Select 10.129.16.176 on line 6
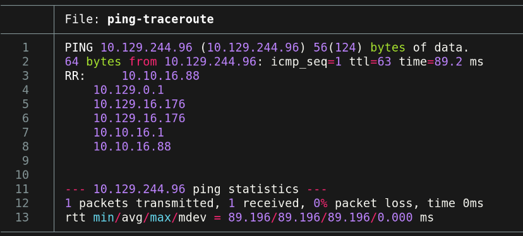 (139, 118)
